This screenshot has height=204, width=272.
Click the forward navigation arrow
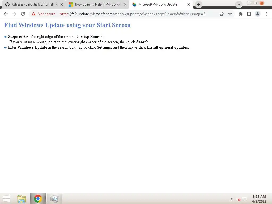click(14, 14)
